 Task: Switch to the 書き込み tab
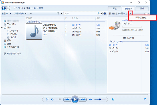pyautogui.click(x=128, y=9)
